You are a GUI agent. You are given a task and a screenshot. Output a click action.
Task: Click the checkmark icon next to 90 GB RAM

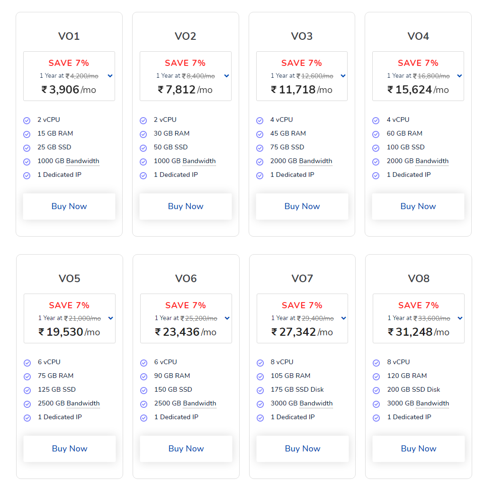[144, 377]
